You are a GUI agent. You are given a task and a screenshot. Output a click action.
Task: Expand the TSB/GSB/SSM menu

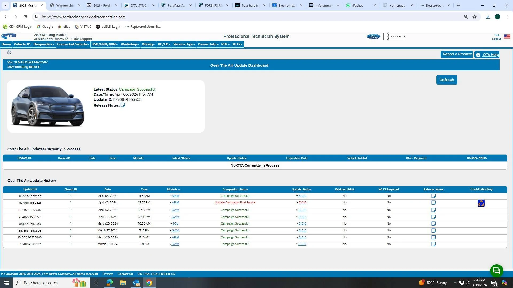coord(105,44)
